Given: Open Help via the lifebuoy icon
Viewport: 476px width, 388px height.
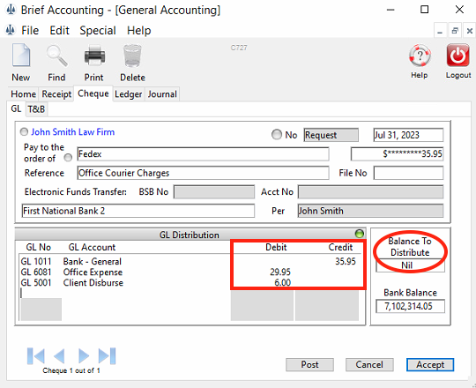Looking at the screenshot, I should (x=420, y=56).
